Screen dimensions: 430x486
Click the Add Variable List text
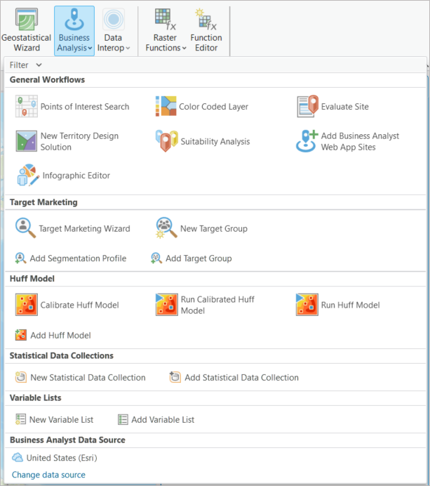click(163, 420)
